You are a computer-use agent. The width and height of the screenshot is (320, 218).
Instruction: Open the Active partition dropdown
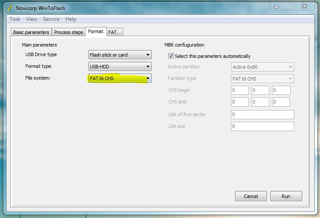tap(262, 67)
